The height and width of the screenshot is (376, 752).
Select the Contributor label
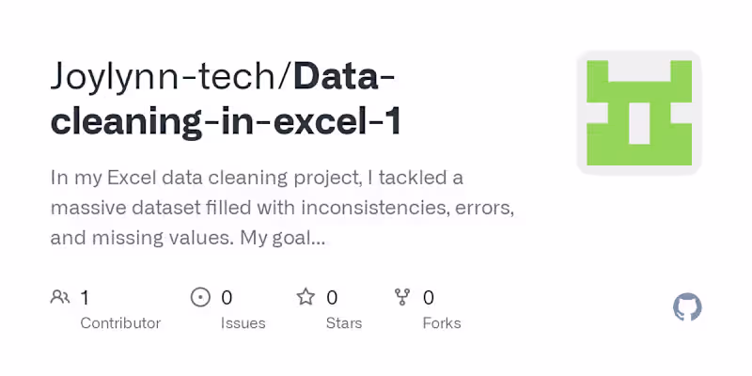[x=120, y=323]
